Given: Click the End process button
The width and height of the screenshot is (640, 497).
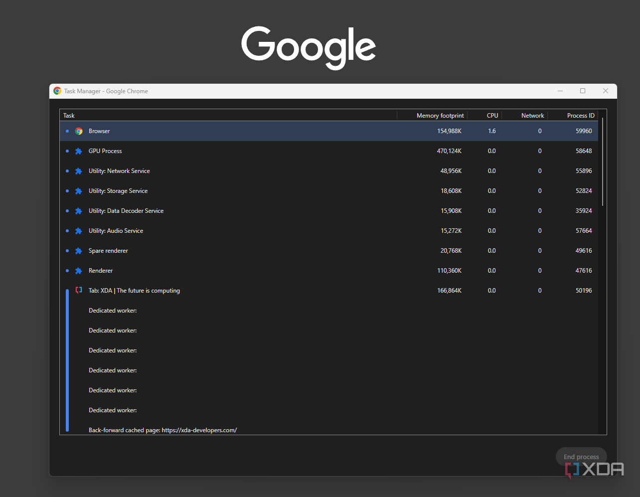Looking at the screenshot, I should tap(581, 457).
